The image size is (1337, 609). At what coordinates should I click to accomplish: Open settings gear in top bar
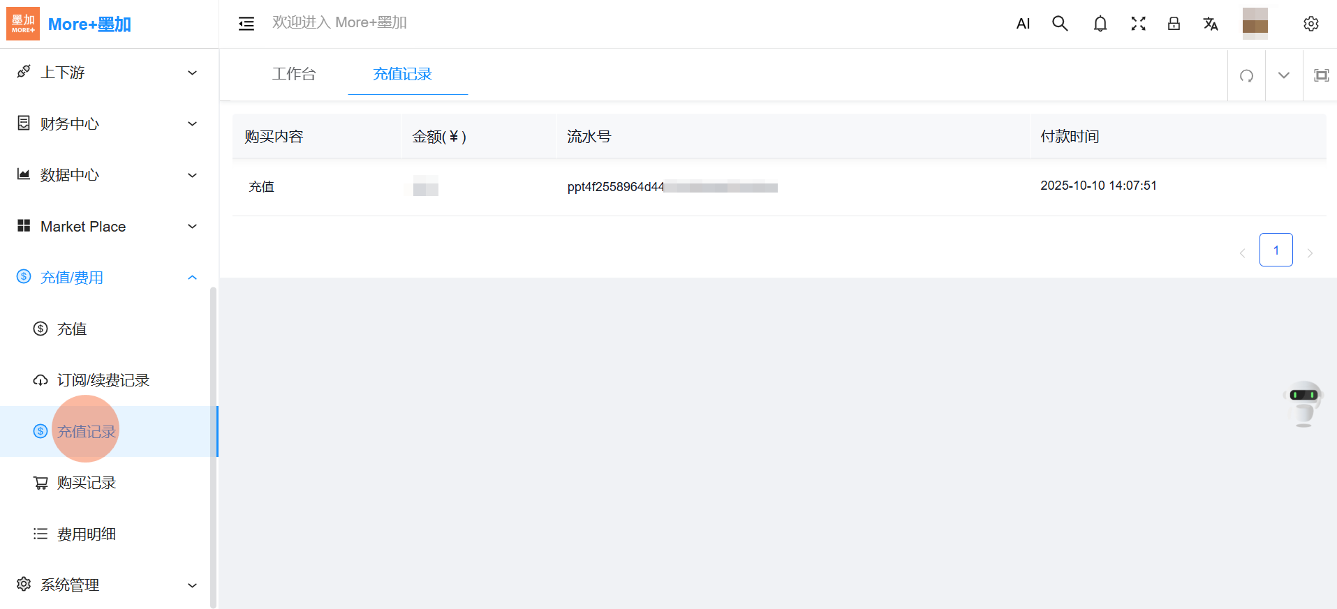coord(1310,24)
